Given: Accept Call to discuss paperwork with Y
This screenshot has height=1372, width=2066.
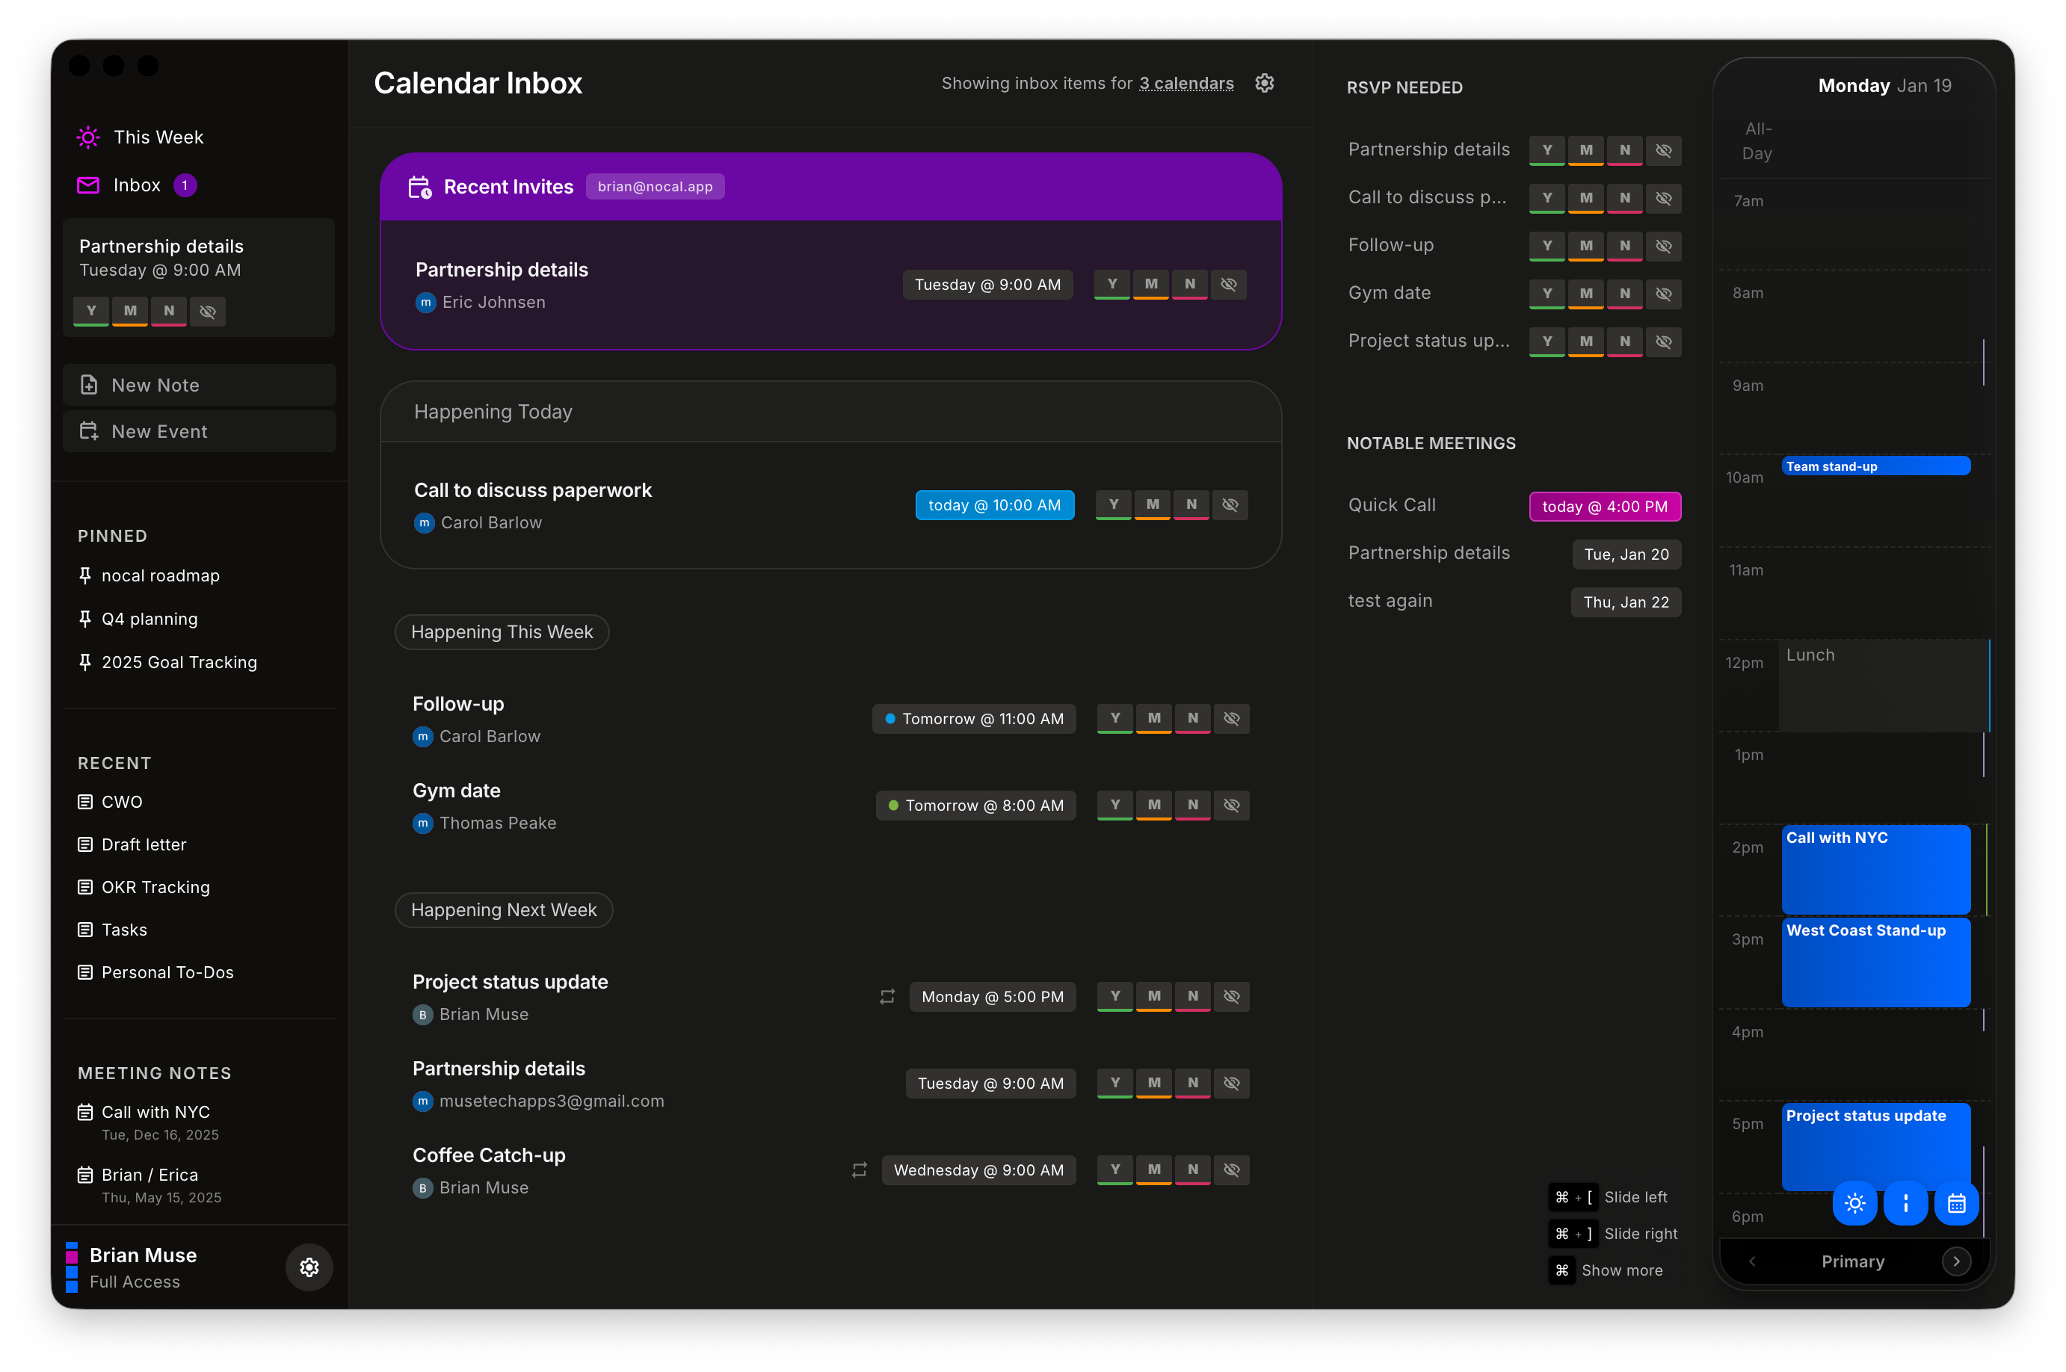Looking at the screenshot, I should click(x=1113, y=505).
